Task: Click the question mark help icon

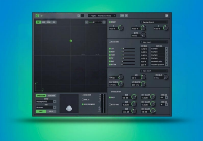Action: (x=42, y=16)
